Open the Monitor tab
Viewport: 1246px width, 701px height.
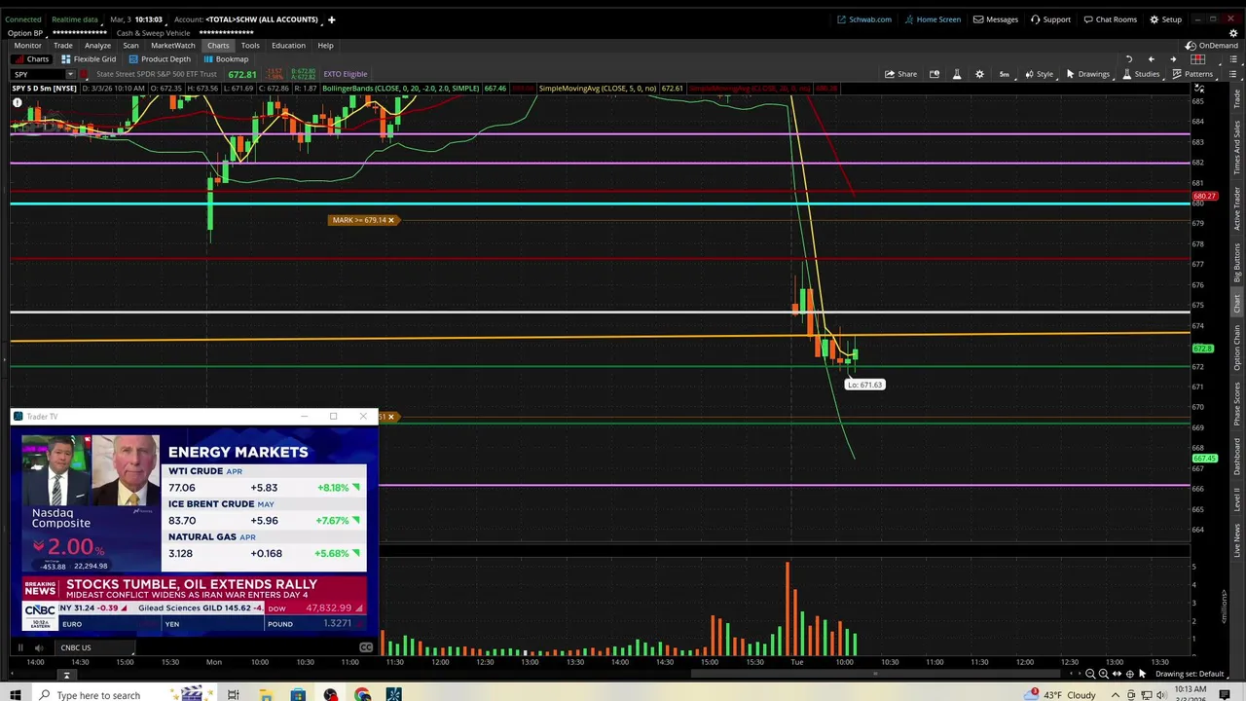[27, 46]
